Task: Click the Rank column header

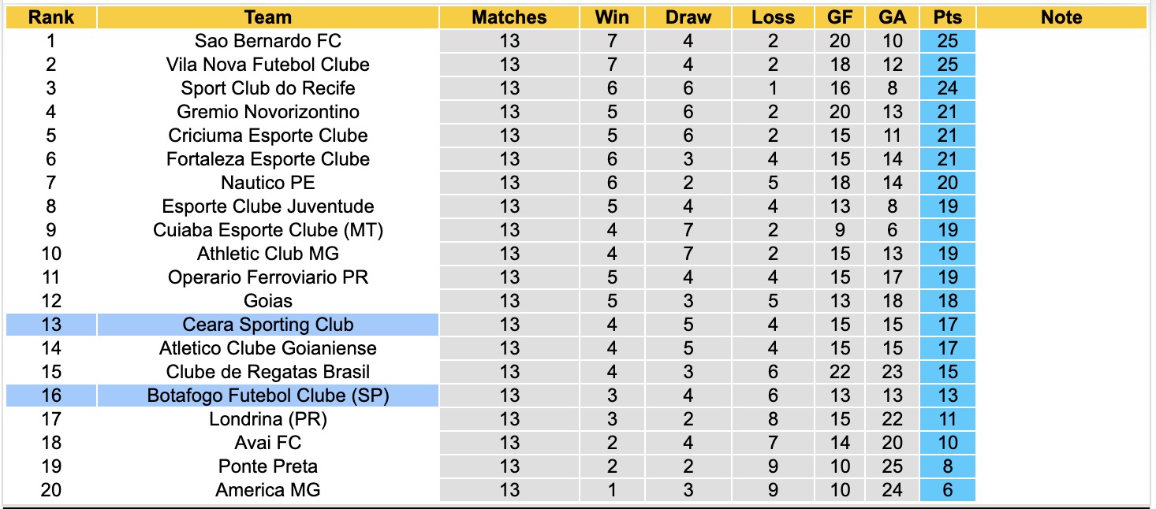Action: coord(51,17)
